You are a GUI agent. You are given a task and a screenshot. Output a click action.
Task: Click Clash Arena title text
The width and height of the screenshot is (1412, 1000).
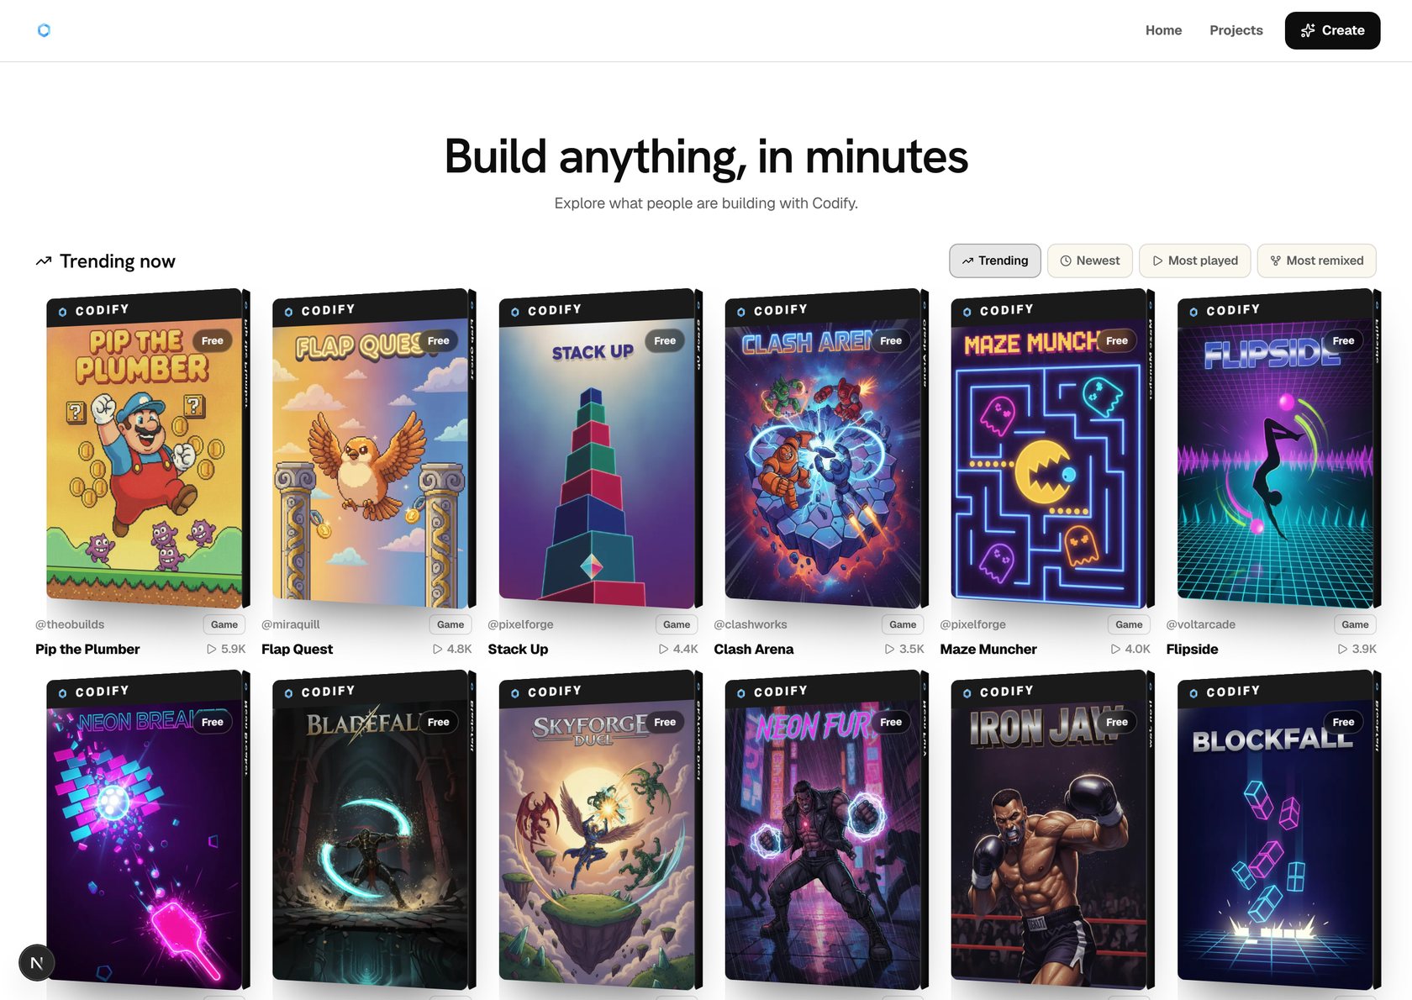tap(753, 649)
